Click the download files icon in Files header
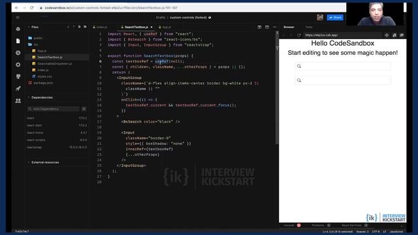The image size is (418, 235). (x=68, y=27)
